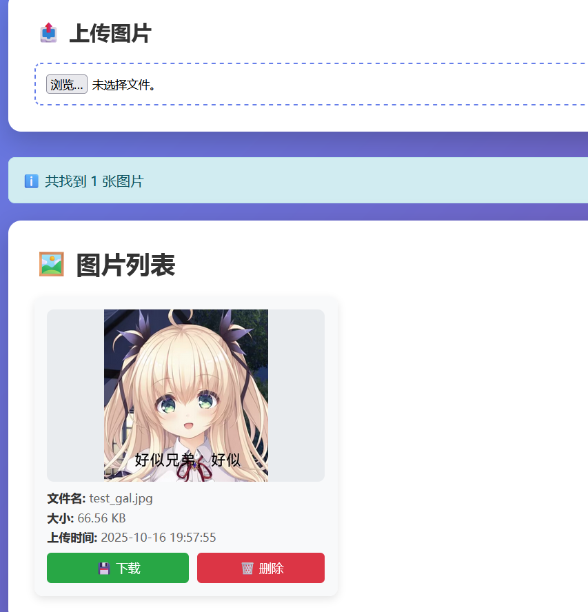Click the upload tray icon beside 上传图片
This screenshot has width=588, height=612.
click(x=48, y=33)
